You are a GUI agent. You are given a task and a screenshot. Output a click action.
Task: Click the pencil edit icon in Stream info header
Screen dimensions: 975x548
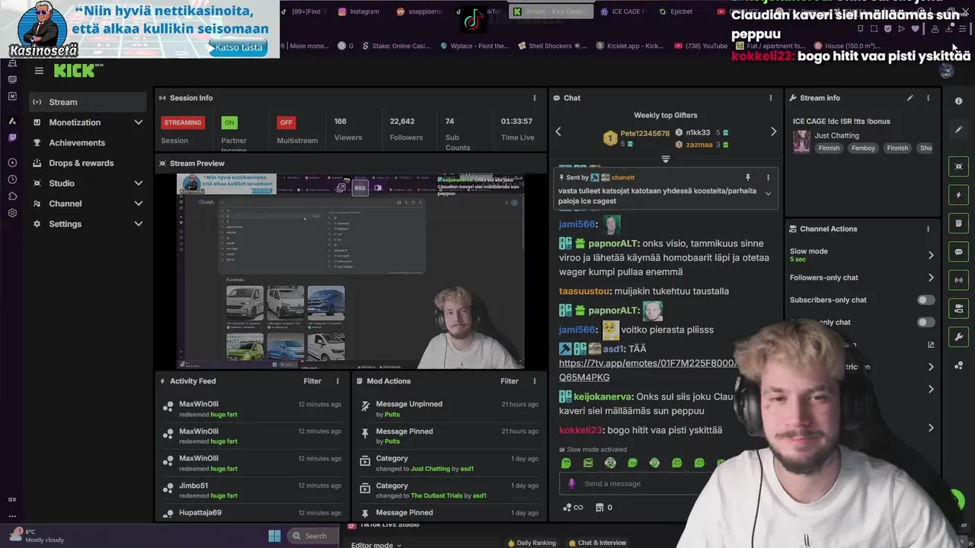click(909, 98)
